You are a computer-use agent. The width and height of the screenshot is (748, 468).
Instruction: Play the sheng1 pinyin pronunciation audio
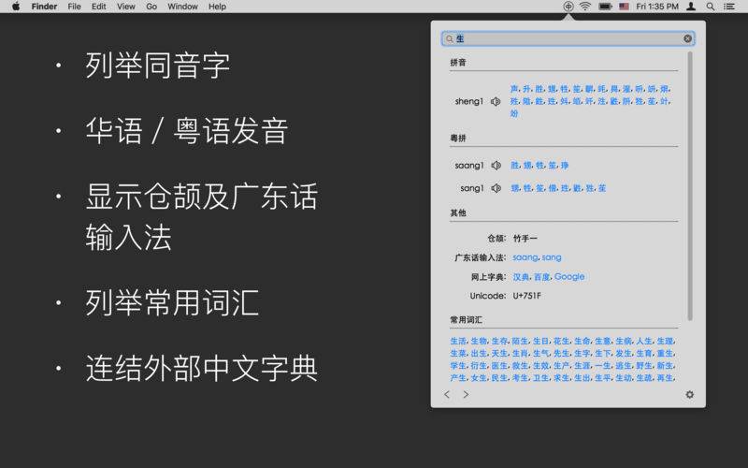(x=496, y=101)
